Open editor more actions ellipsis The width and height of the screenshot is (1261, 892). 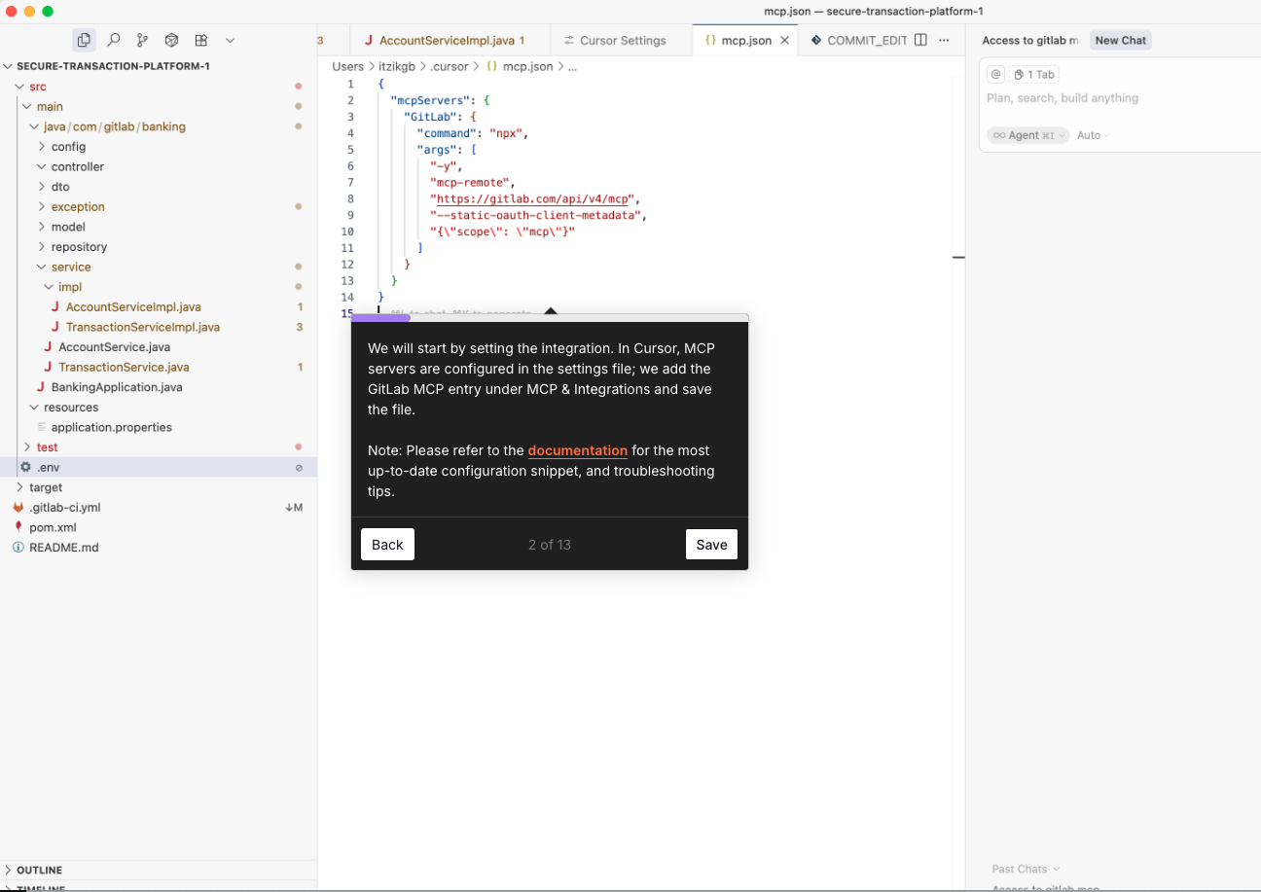943,40
